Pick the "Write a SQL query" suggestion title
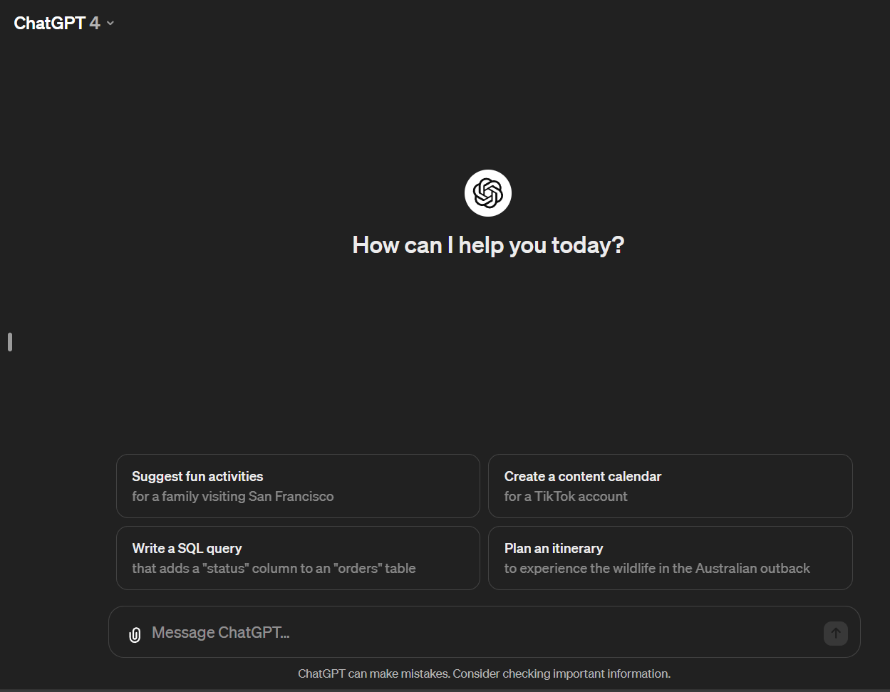890x692 pixels. 187,548
